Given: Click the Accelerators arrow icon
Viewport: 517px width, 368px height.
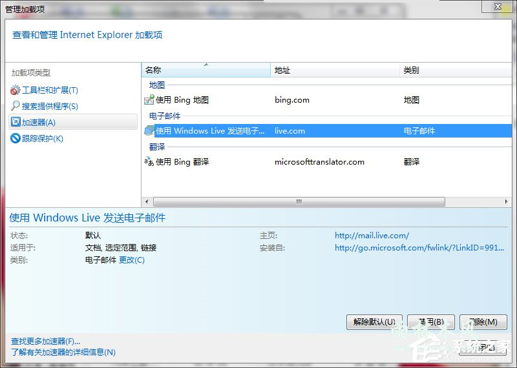Looking at the screenshot, I should pyautogui.click(x=16, y=122).
